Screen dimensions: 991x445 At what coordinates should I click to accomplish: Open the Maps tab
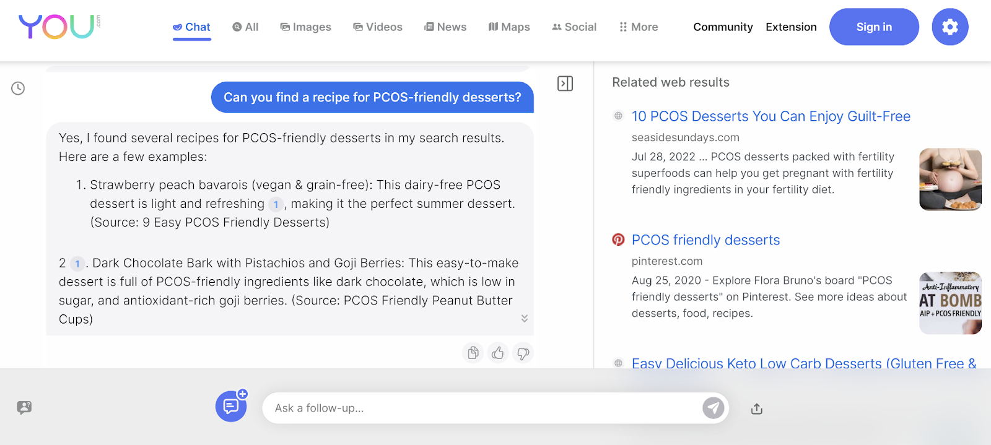pos(509,27)
